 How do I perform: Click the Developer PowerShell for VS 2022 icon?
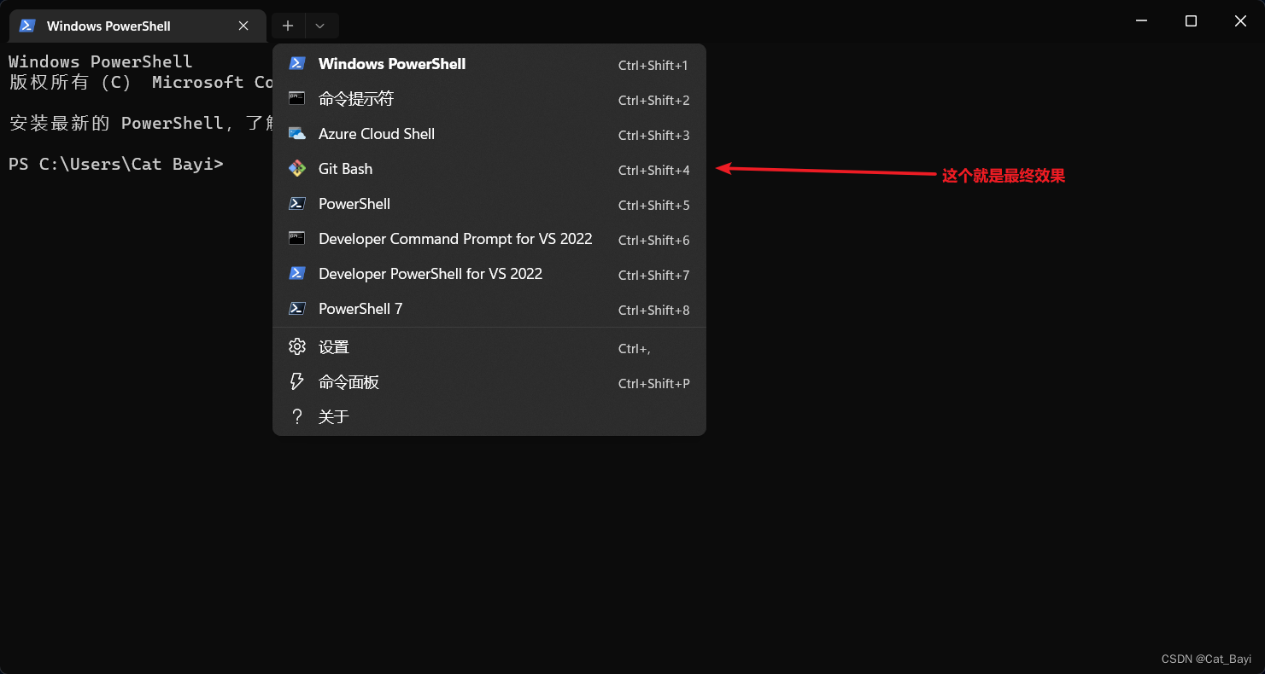click(297, 274)
